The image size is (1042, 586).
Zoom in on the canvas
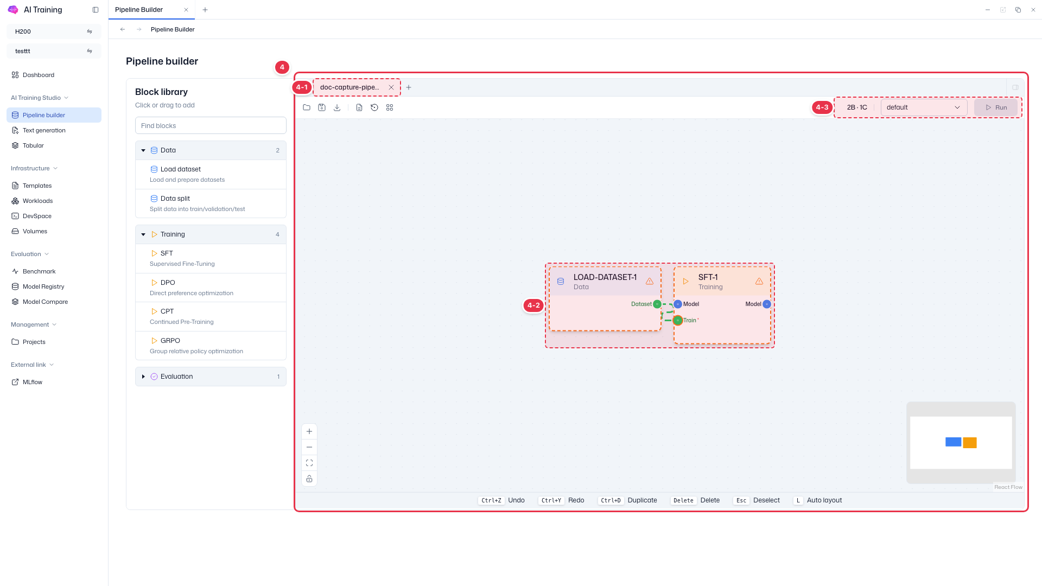(309, 431)
